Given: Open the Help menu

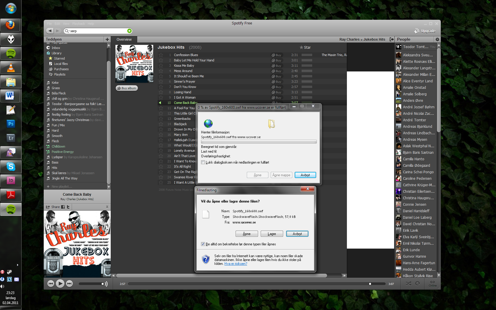Looking at the screenshot, I should tap(91, 24).
